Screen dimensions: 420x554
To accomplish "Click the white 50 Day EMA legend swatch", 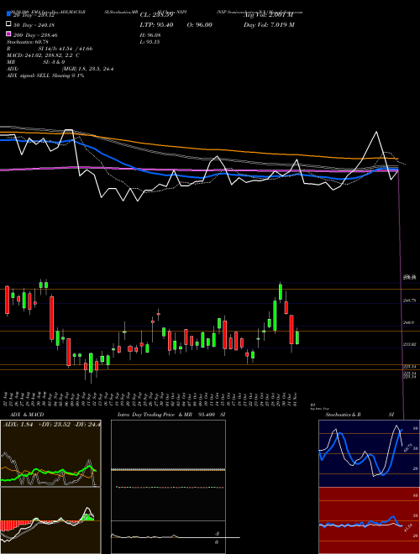I will [x=9, y=24].
